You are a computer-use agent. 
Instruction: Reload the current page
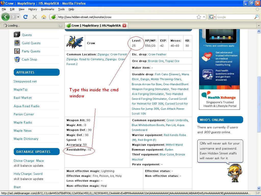25,17
